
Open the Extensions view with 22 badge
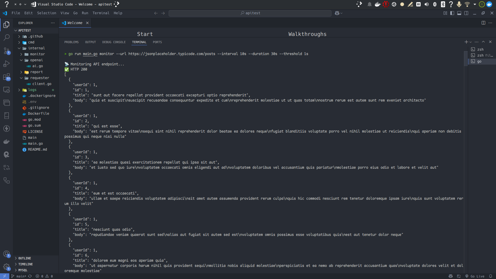click(x=6, y=77)
